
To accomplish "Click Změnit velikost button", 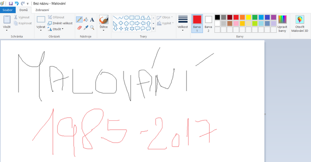I will point(60,23).
